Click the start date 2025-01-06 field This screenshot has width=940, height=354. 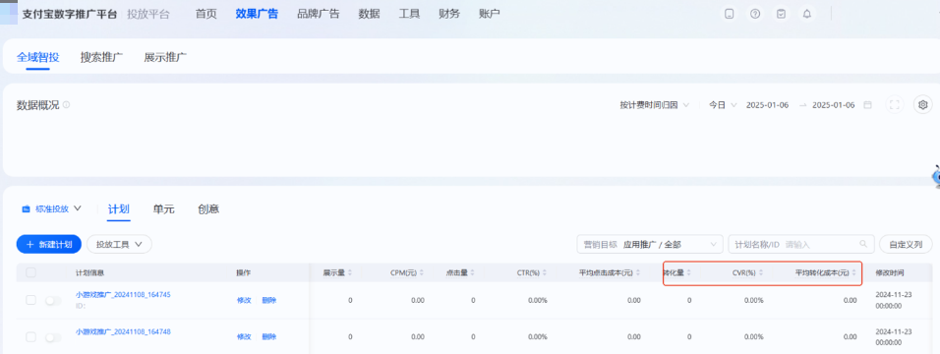pos(767,105)
